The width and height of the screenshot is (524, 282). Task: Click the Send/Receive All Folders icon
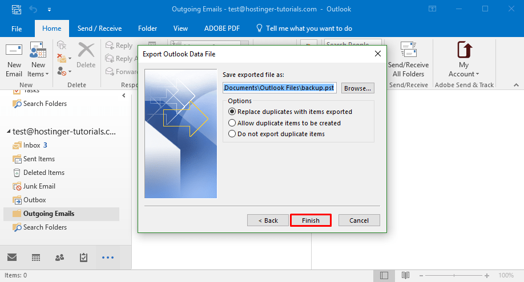pyautogui.click(x=408, y=50)
